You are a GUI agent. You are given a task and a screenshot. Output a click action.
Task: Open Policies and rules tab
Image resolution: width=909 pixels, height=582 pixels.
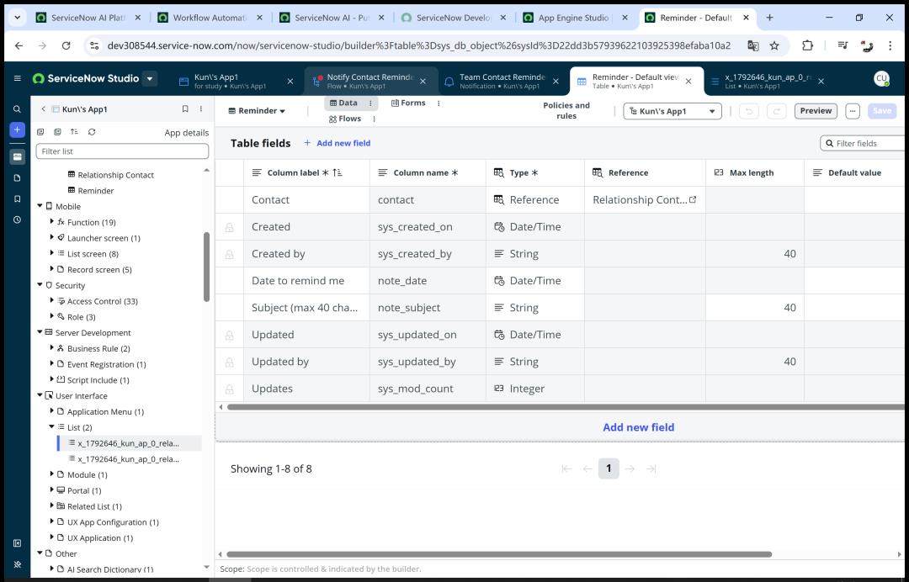(566, 111)
